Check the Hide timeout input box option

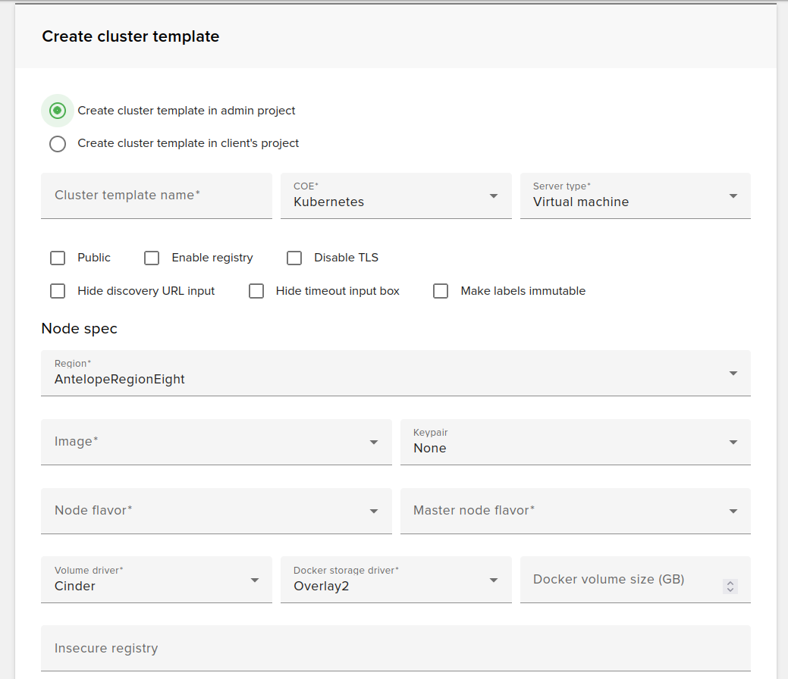coord(256,291)
